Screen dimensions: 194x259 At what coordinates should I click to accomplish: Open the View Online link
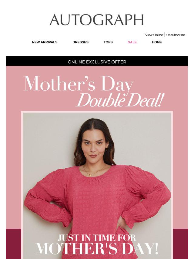click(x=154, y=35)
